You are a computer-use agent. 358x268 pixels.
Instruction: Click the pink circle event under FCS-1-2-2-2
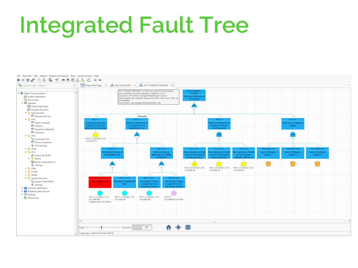click(x=174, y=193)
